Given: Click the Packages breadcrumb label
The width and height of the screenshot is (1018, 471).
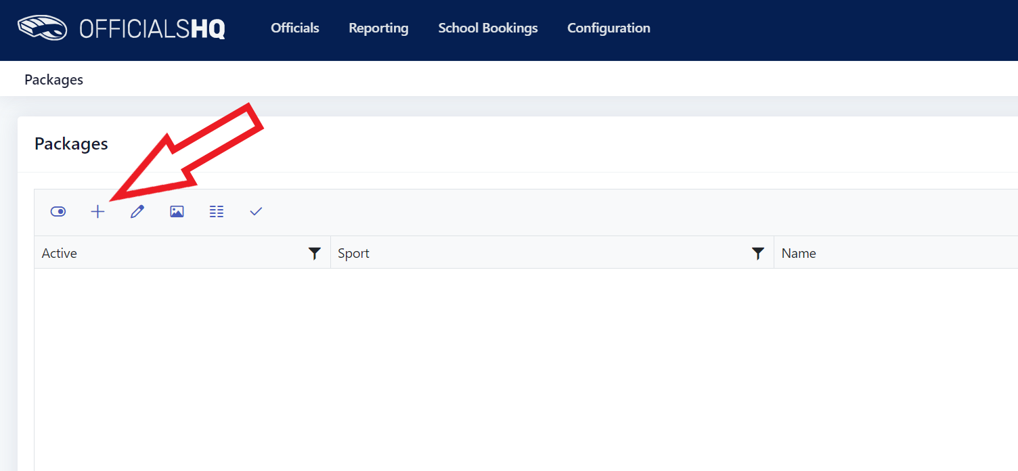Looking at the screenshot, I should click(x=53, y=79).
